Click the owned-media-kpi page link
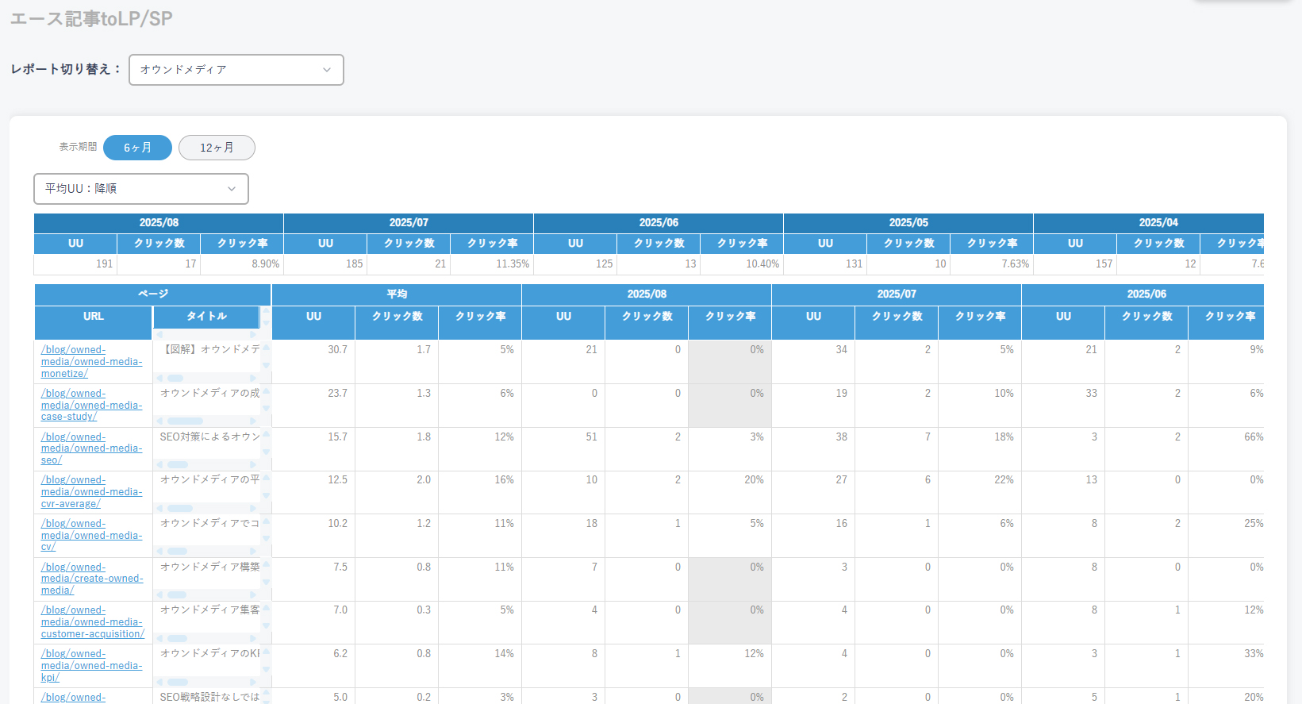The image size is (1302, 704). tap(91, 665)
